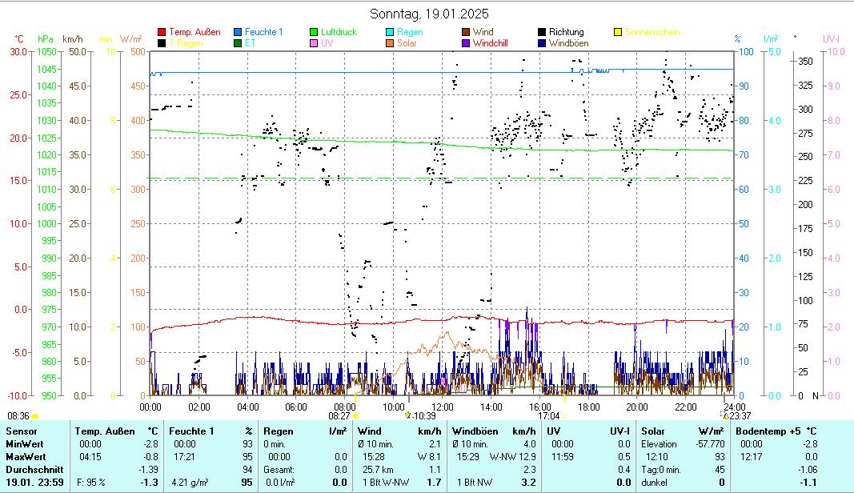The height and width of the screenshot is (493, 854).
Task: Click the blue Feuchte 1 legend square
Action: (x=239, y=32)
